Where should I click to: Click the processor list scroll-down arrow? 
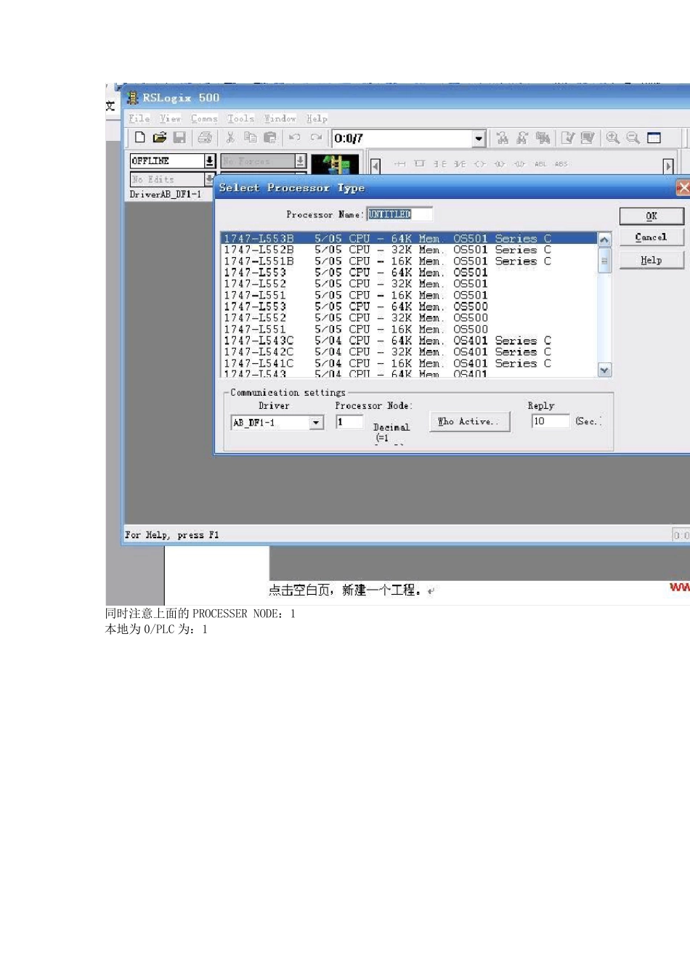[604, 370]
